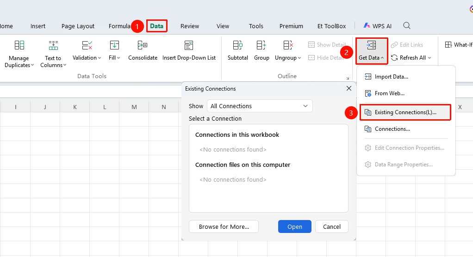Viewport: 473px width, 257px height.
Task: Cancel the Existing Connections dialog
Action: point(332,226)
